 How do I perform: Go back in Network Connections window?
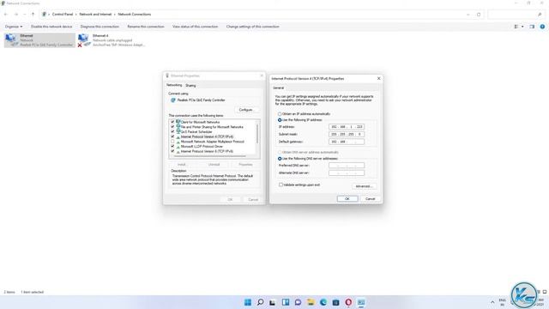click(6, 15)
